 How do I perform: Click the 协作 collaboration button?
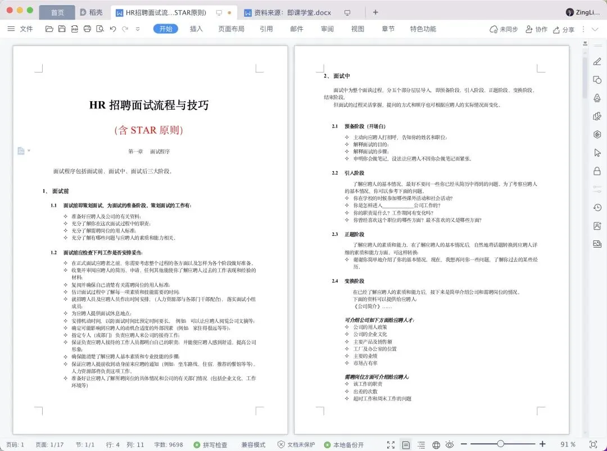[536, 29]
